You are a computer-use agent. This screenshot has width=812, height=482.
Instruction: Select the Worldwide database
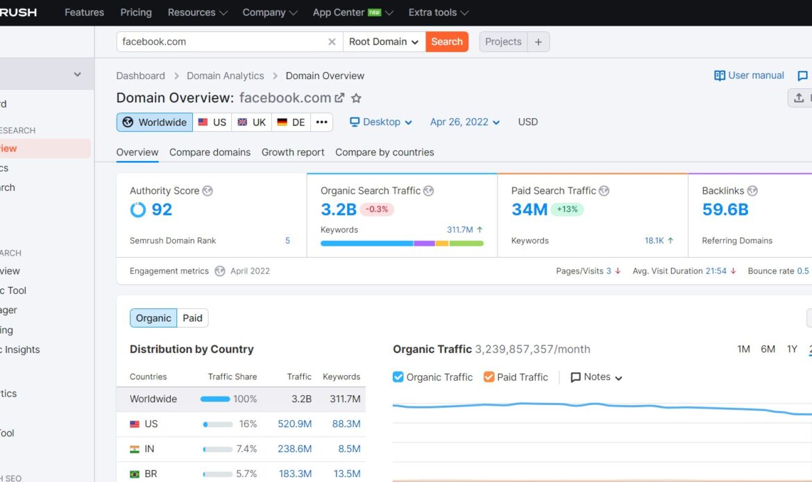pos(155,122)
